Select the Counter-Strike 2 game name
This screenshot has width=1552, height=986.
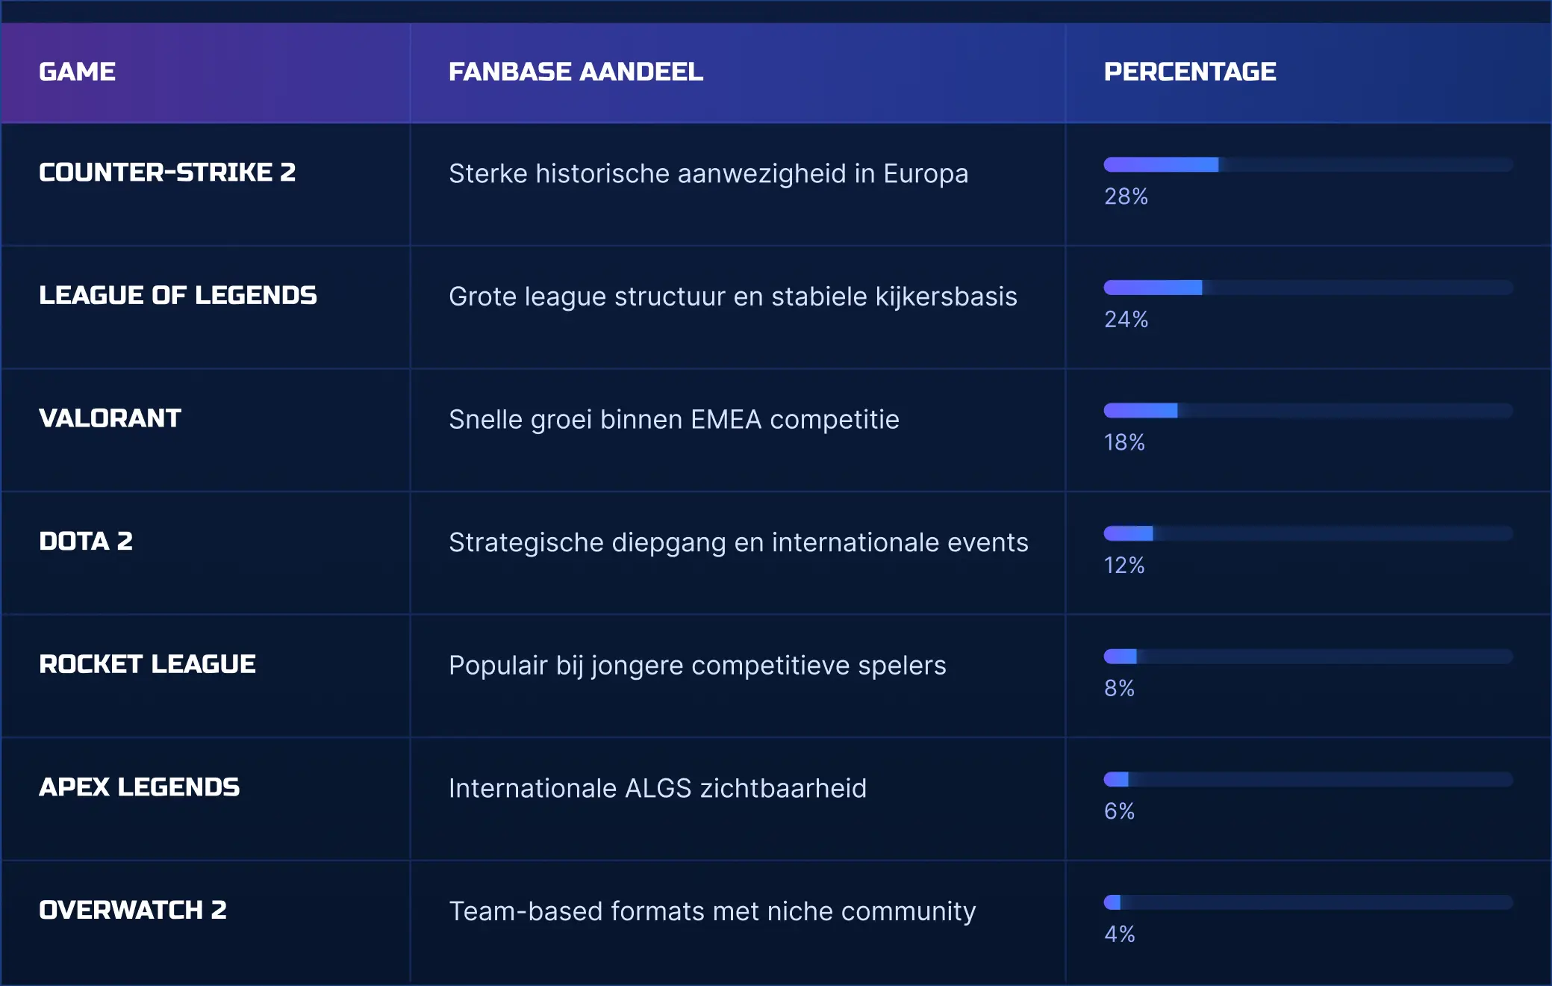[167, 173]
